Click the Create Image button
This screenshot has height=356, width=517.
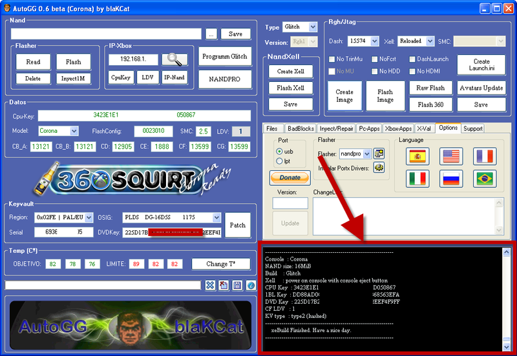pos(344,95)
